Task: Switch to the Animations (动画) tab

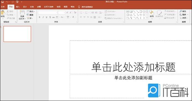Action: (x=39, y=7)
